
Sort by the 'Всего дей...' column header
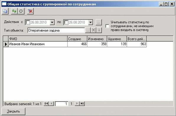(137, 39)
